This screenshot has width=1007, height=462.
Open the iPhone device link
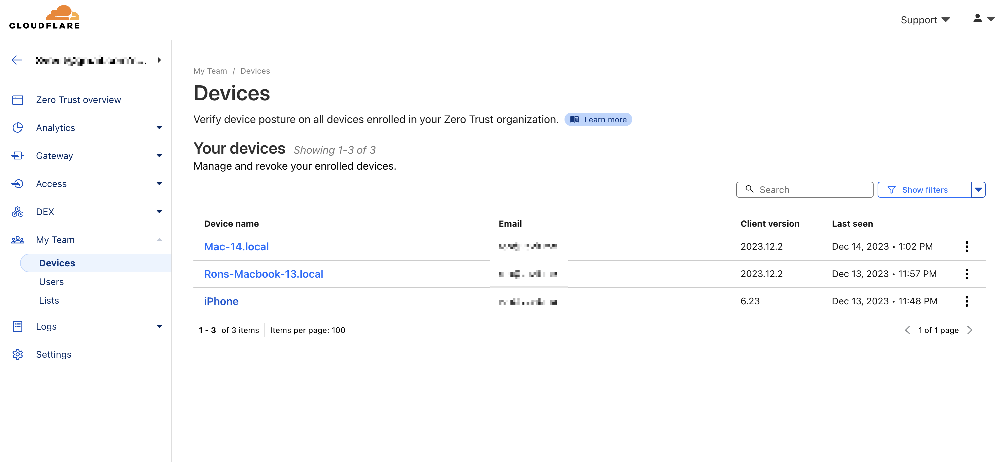[221, 301]
